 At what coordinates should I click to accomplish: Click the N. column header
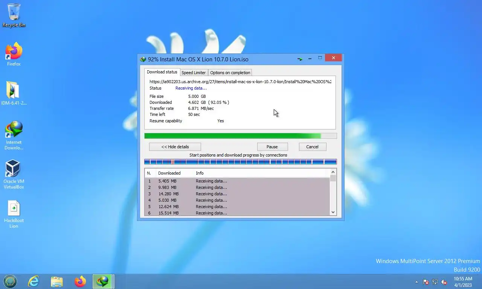pyautogui.click(x=150, y=173)
